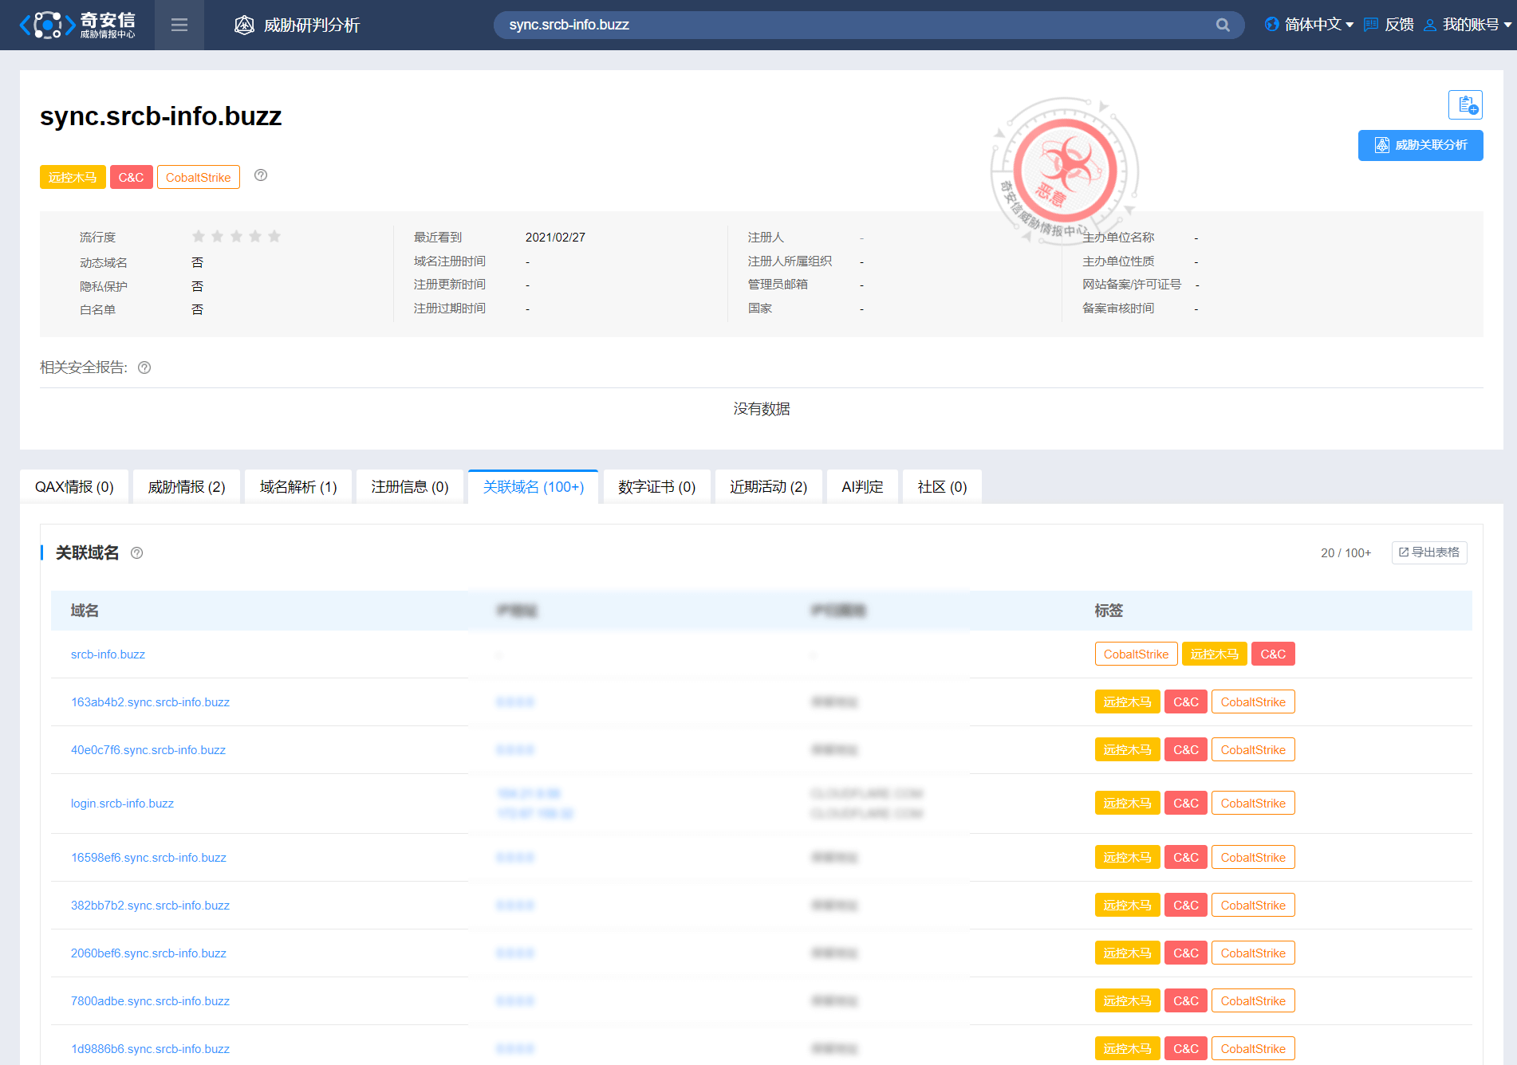Open the 1d9886b6.sync.srcb-info.buzz link
Image resolution: width=1517 pixels, height=1065 pixels.
pos(150,1049)
